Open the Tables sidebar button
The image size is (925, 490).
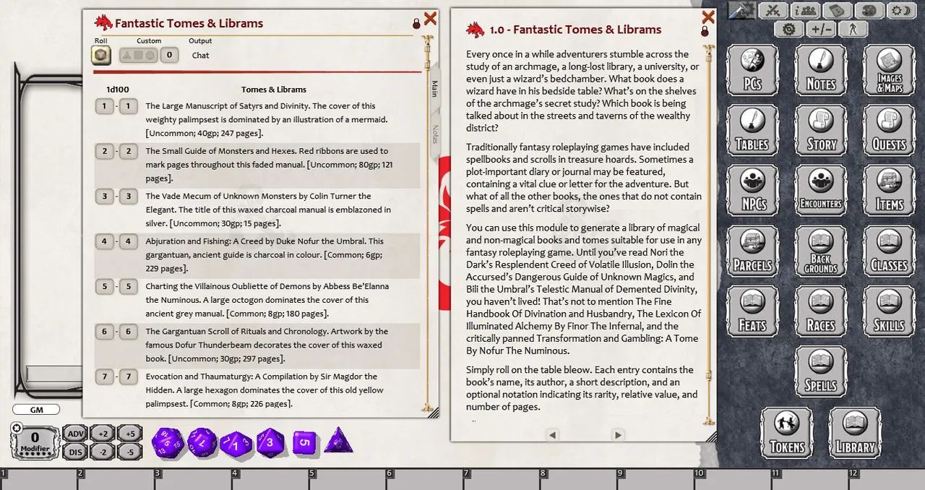tap(752, 131)
